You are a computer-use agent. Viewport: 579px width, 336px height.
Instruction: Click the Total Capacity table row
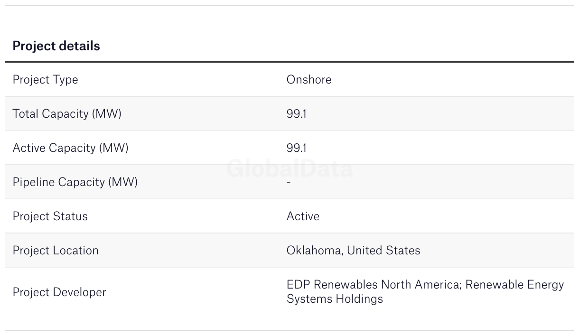point(289,114)
